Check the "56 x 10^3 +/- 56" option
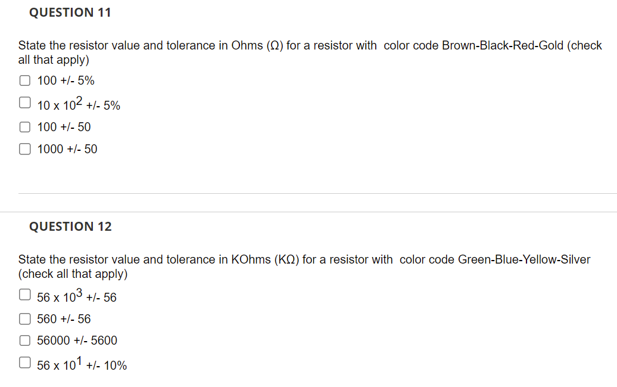Viewport: 617px width, 387px height. 24,294
